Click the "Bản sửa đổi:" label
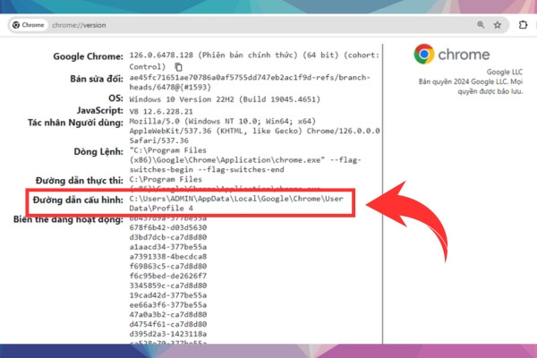 97,79
